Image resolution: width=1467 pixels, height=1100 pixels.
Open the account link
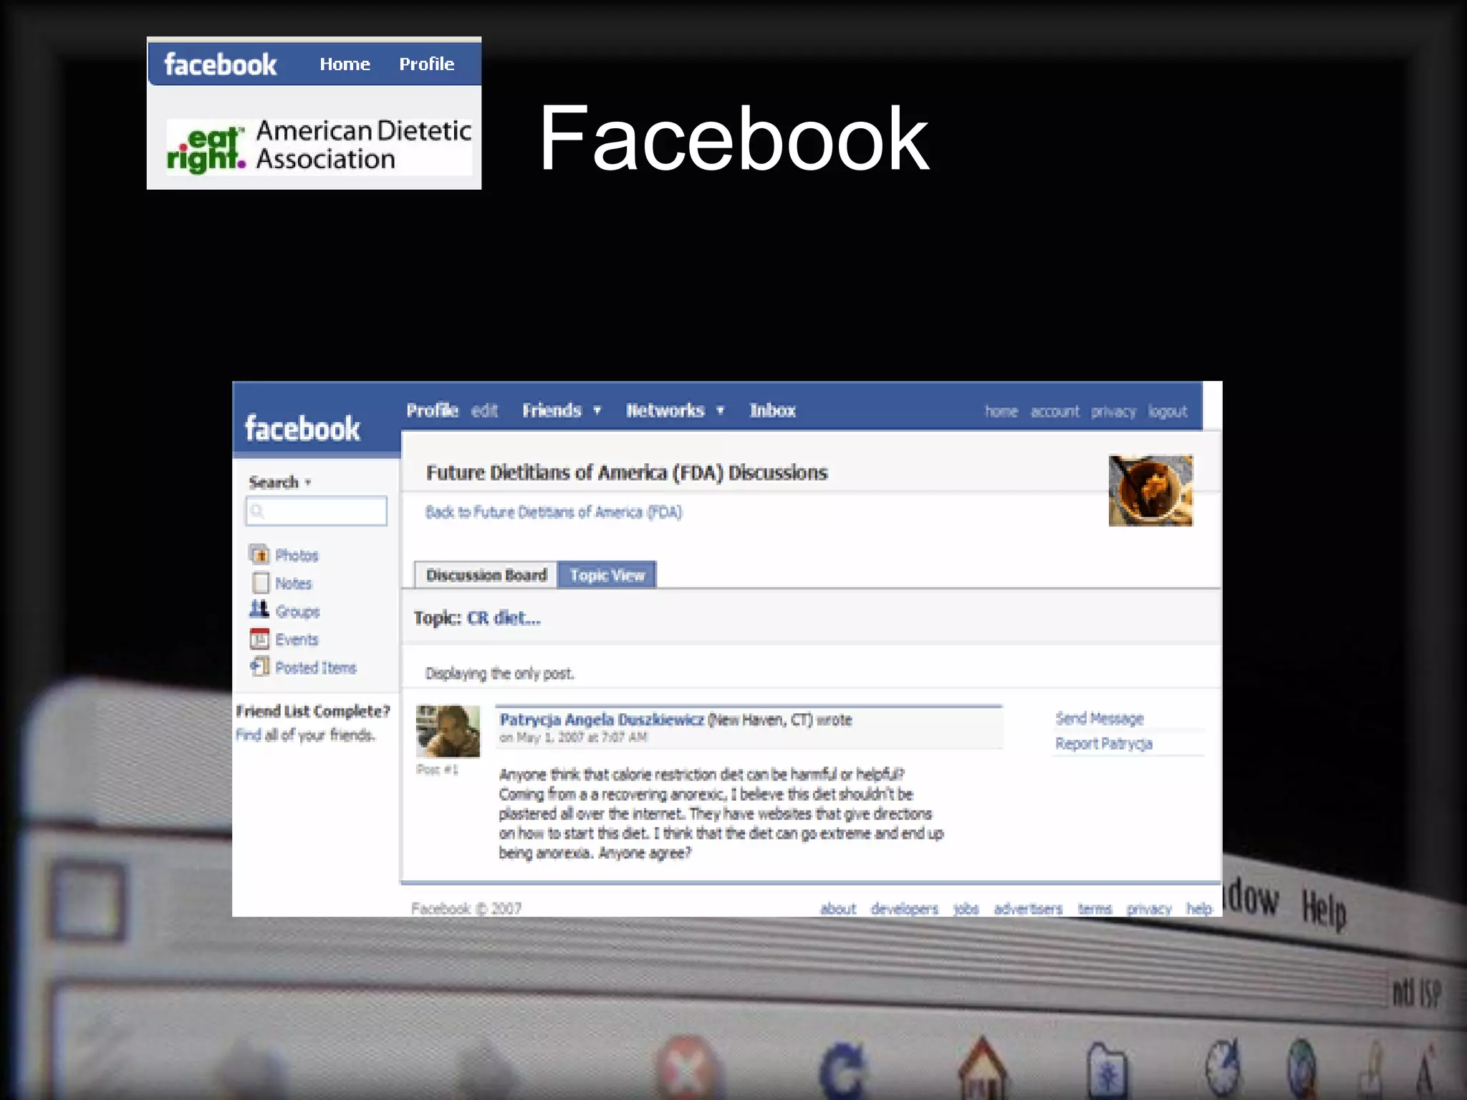[x=1054, y=412]
